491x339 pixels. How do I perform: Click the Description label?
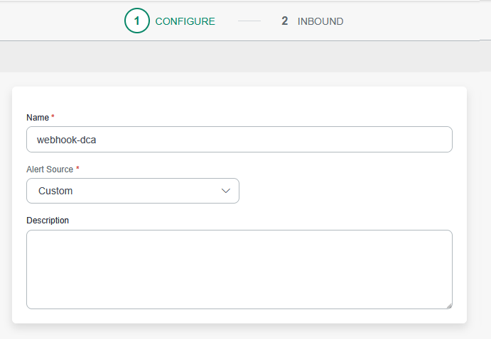point(48,221)
